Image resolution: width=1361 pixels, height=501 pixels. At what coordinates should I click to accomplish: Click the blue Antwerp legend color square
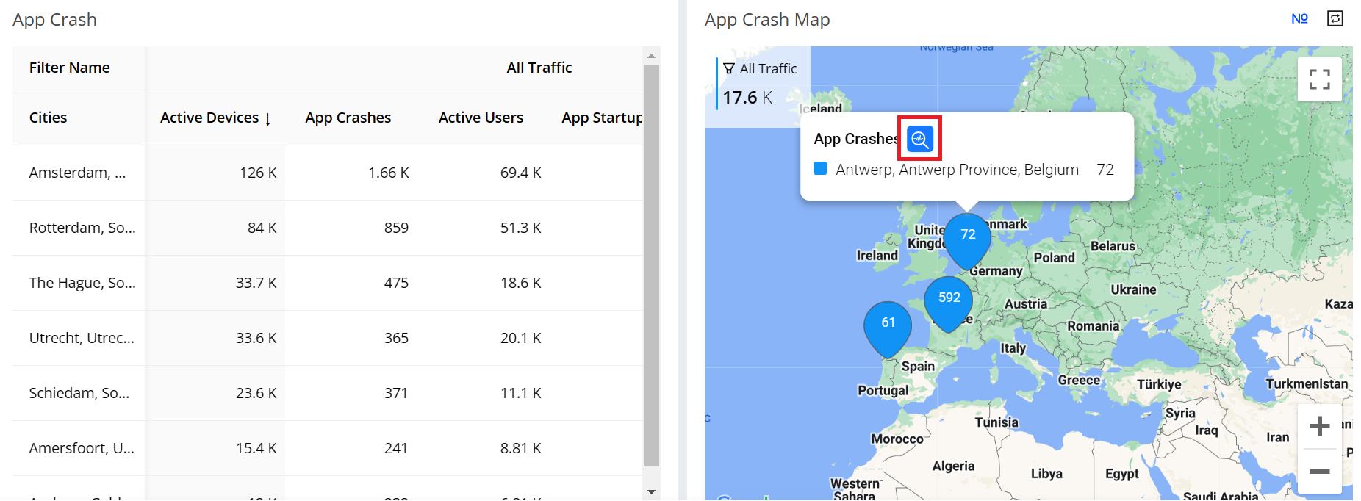[820, 169]
